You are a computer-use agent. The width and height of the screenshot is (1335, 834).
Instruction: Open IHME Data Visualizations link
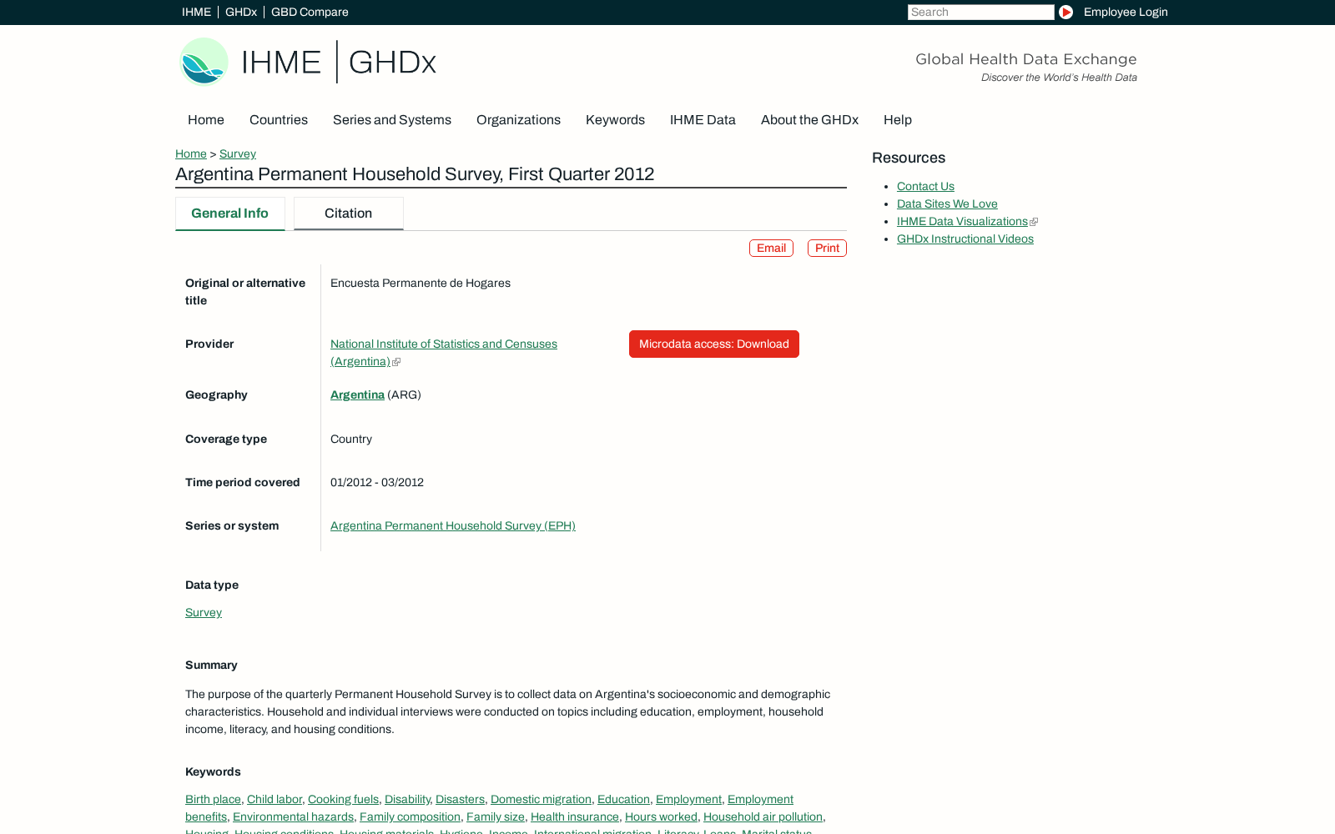click(962, 221)
